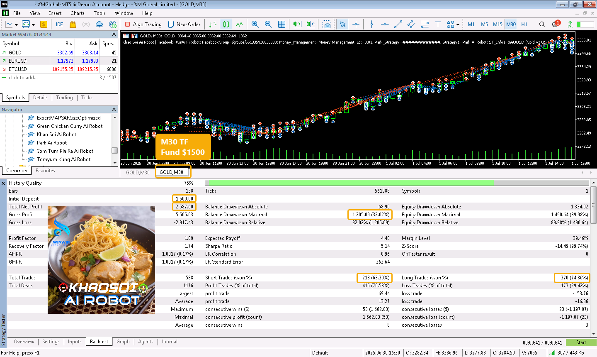The height and width of the screenshot is (357, 597).
Task: Open the Market shopping bag icon
Action: click(73, 24)
